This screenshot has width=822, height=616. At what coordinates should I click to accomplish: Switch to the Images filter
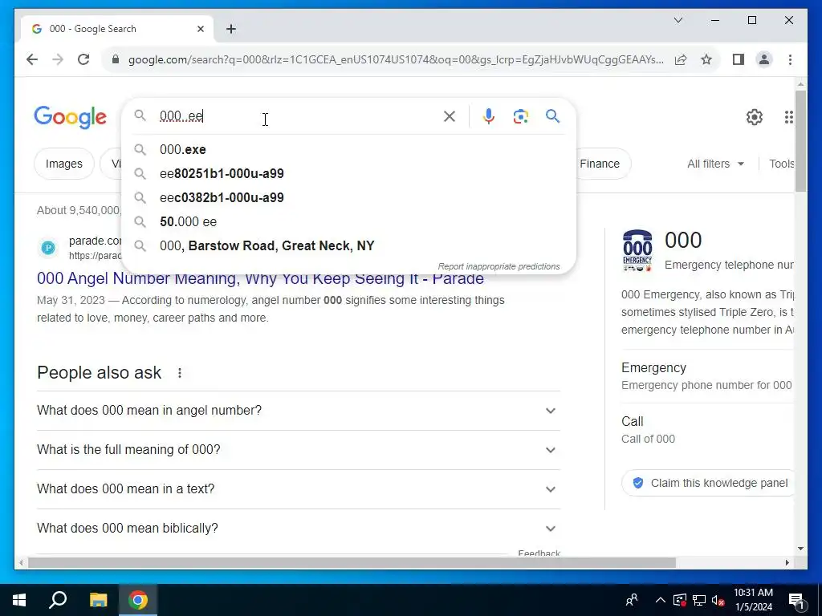point(64,164)
